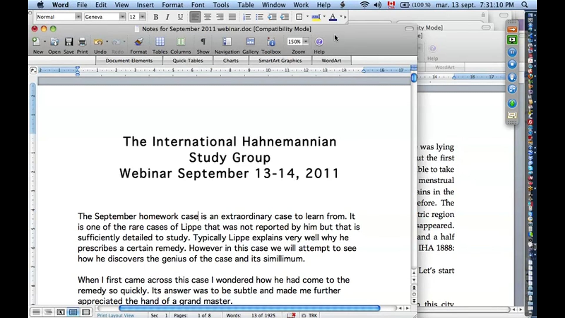565x318 pixels.
Task: Toggle italic formatting
Action: coord(167,17)
